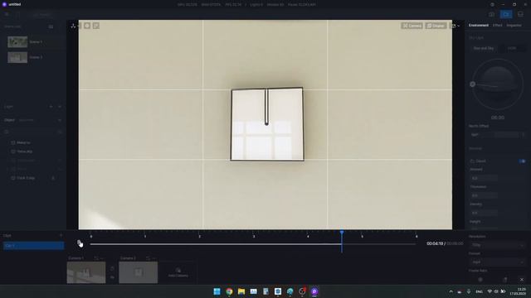Click the first icon beside the Camera 2 label
Viewport: 531px width, 298px height.
click(x=148, y=258)
